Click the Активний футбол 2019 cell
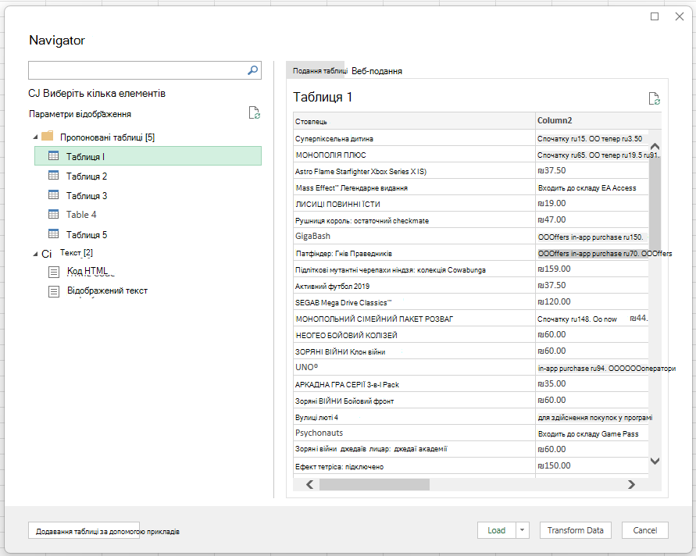 414,286
